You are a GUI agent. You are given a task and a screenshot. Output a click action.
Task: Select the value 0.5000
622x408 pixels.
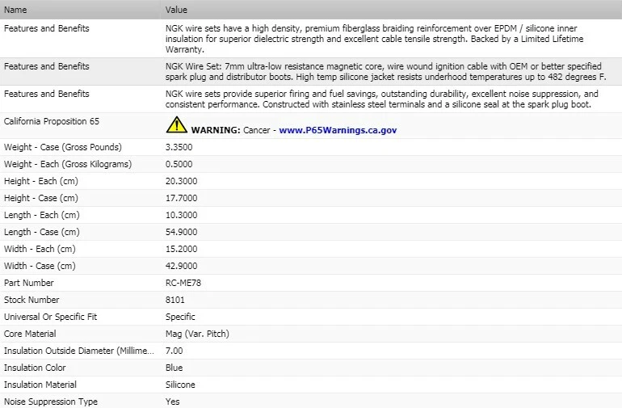tap(179, 164)
